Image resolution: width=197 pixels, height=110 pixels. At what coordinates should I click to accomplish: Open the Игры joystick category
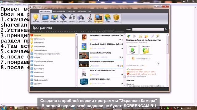click(x=90, y=18)
